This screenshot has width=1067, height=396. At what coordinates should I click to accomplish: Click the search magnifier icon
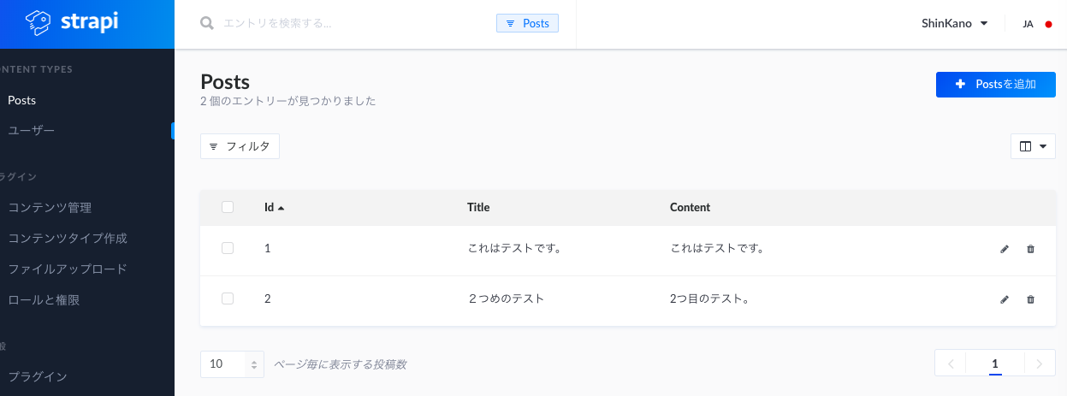(207, 23)
